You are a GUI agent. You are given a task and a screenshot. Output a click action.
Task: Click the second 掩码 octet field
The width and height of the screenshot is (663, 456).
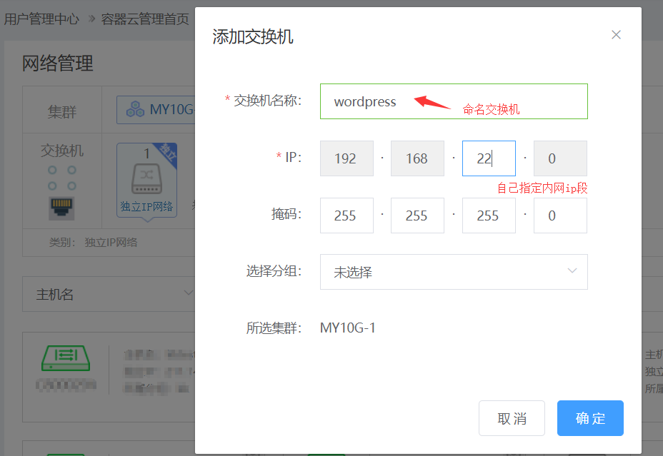pyautogui.click(x=417, y=216)
